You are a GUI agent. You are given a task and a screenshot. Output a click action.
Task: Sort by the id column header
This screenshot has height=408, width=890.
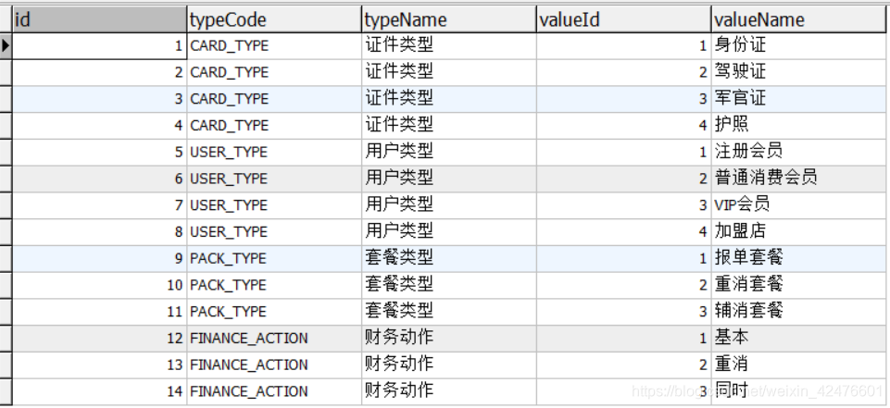pos(99,19)
